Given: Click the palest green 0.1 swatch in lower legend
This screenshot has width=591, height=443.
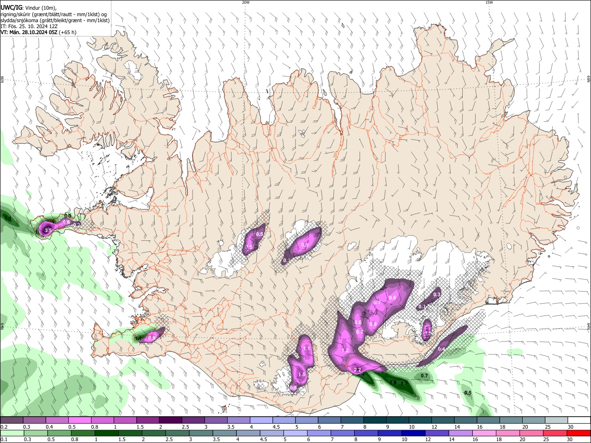Looking at the screenshot, I should [x=12, y=433].
